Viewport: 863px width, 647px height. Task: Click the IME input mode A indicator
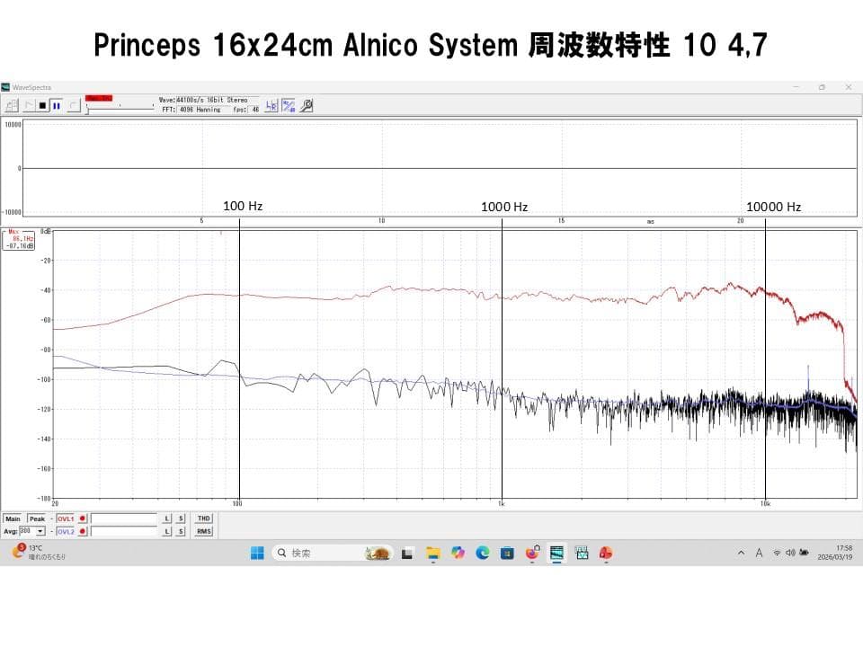759,553
